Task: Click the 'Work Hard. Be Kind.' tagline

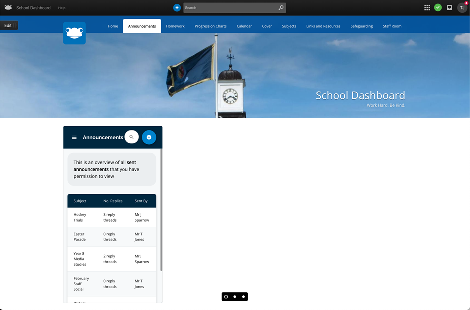Action: click(x=386, y=105)
